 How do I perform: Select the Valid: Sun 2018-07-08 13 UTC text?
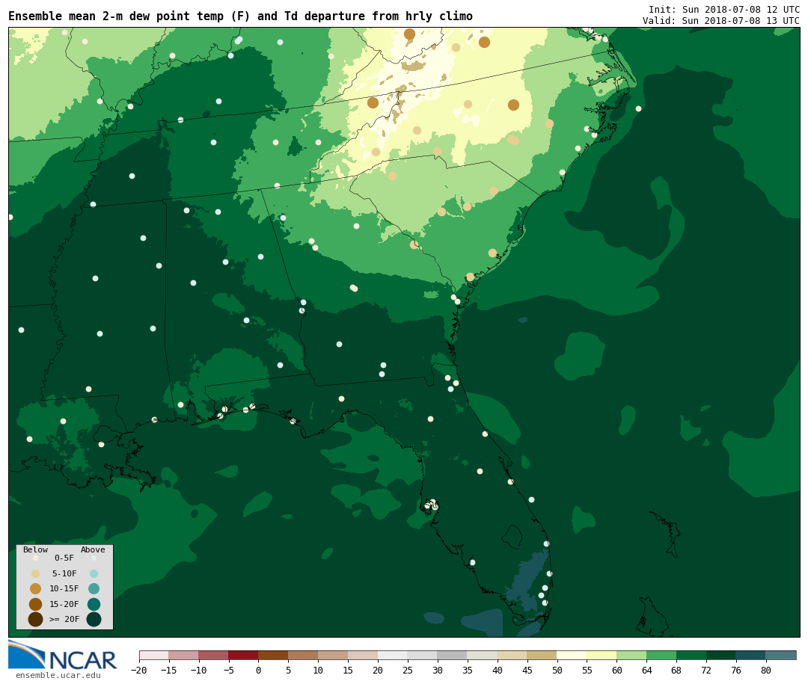pos(721,21)
